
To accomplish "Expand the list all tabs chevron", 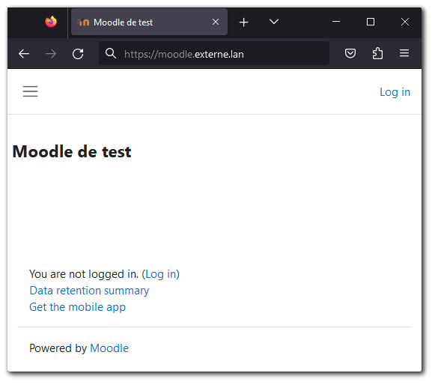I will point(274,22).
